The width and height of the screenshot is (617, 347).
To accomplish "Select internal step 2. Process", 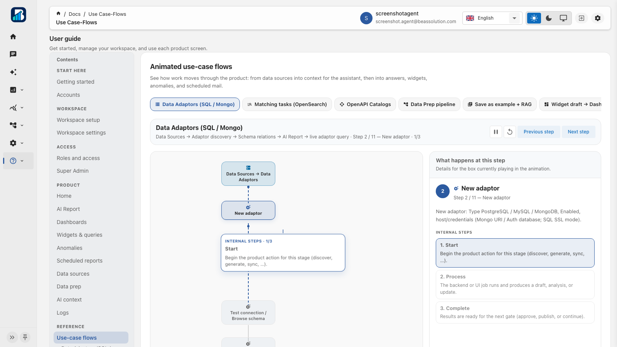I will [x=515, y=285].
